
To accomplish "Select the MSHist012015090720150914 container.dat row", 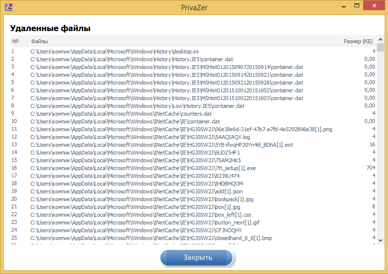I will [x=193, y=67].
